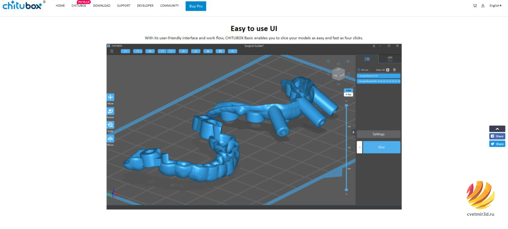Open DEVELOPER menu item
This screenshot has width=508, height=229.
point(145,6)
